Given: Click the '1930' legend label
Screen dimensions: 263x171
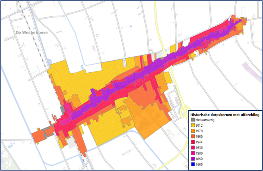Looking at the screenshot, I should pyautogui.click(x=199, y=148).
